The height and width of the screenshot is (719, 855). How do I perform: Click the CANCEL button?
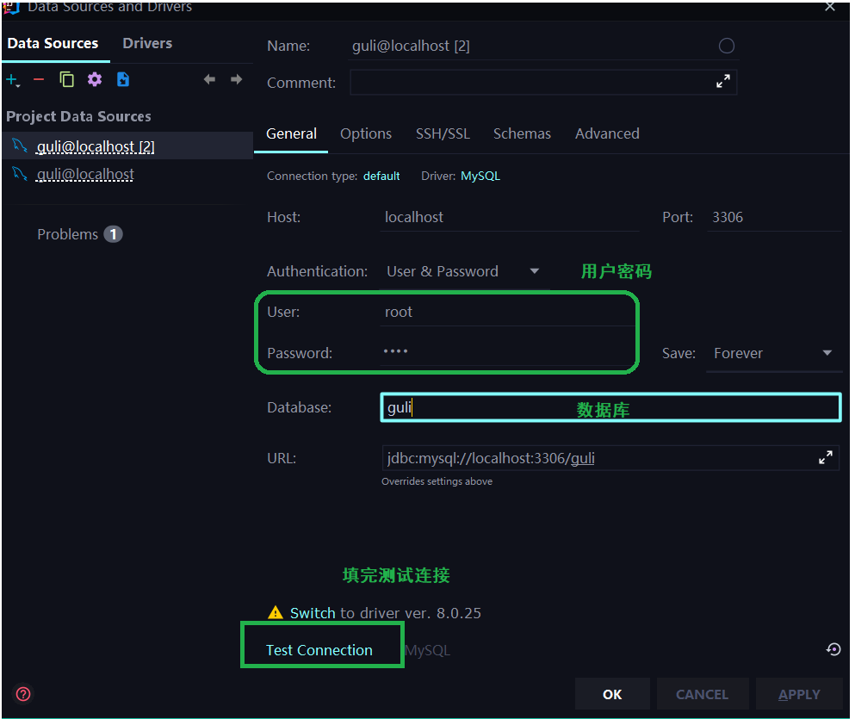(703, 694)
